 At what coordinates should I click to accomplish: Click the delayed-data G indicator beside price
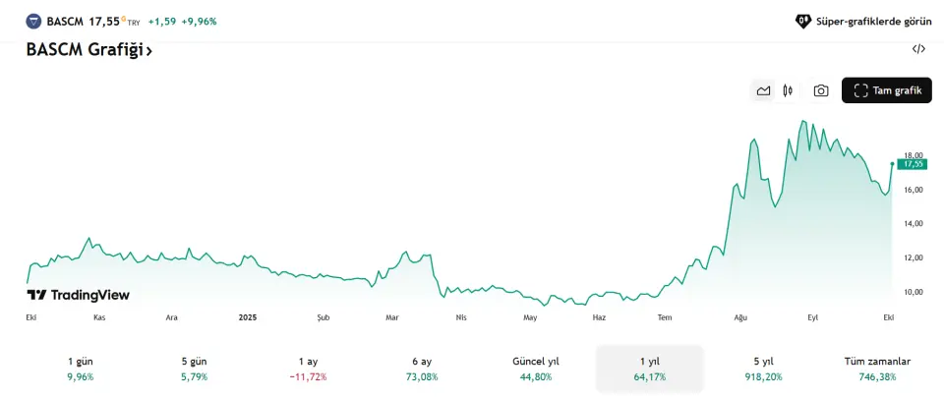click(x=123, y=18)
